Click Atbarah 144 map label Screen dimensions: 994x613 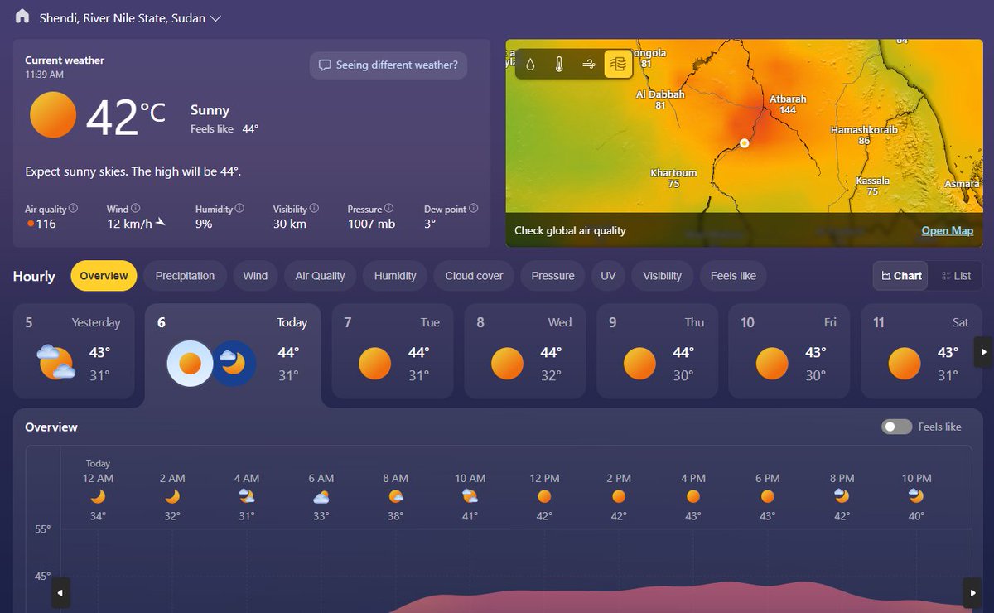pyautogui.click(x=788, y=104)
